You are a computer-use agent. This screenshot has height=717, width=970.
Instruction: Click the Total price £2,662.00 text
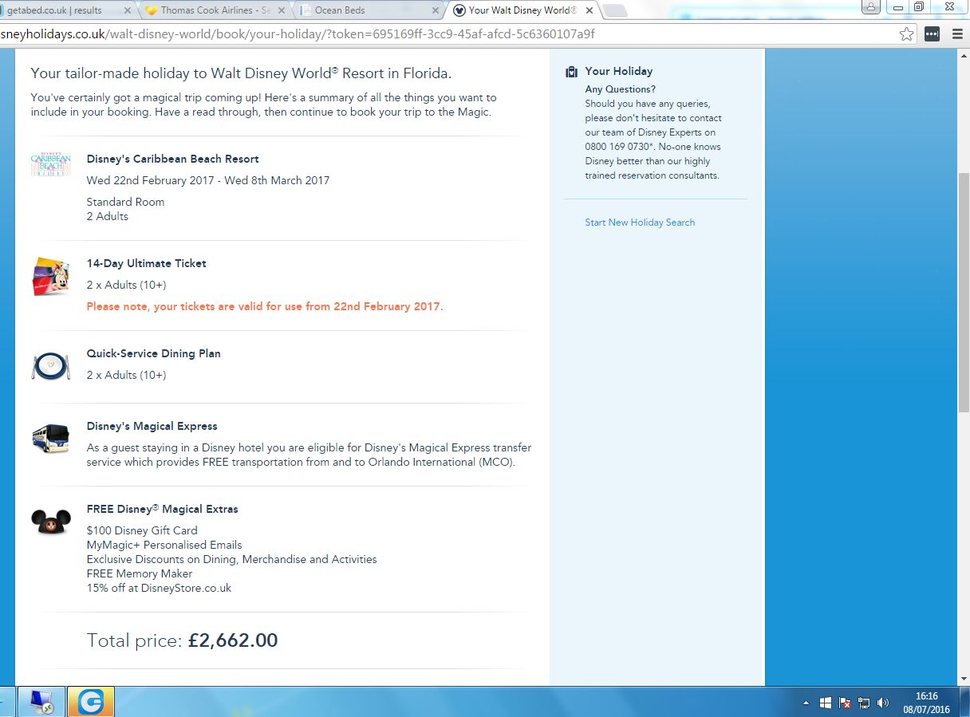[x=183, y=640]
